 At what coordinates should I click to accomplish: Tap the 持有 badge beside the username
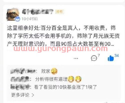point(60,12)
